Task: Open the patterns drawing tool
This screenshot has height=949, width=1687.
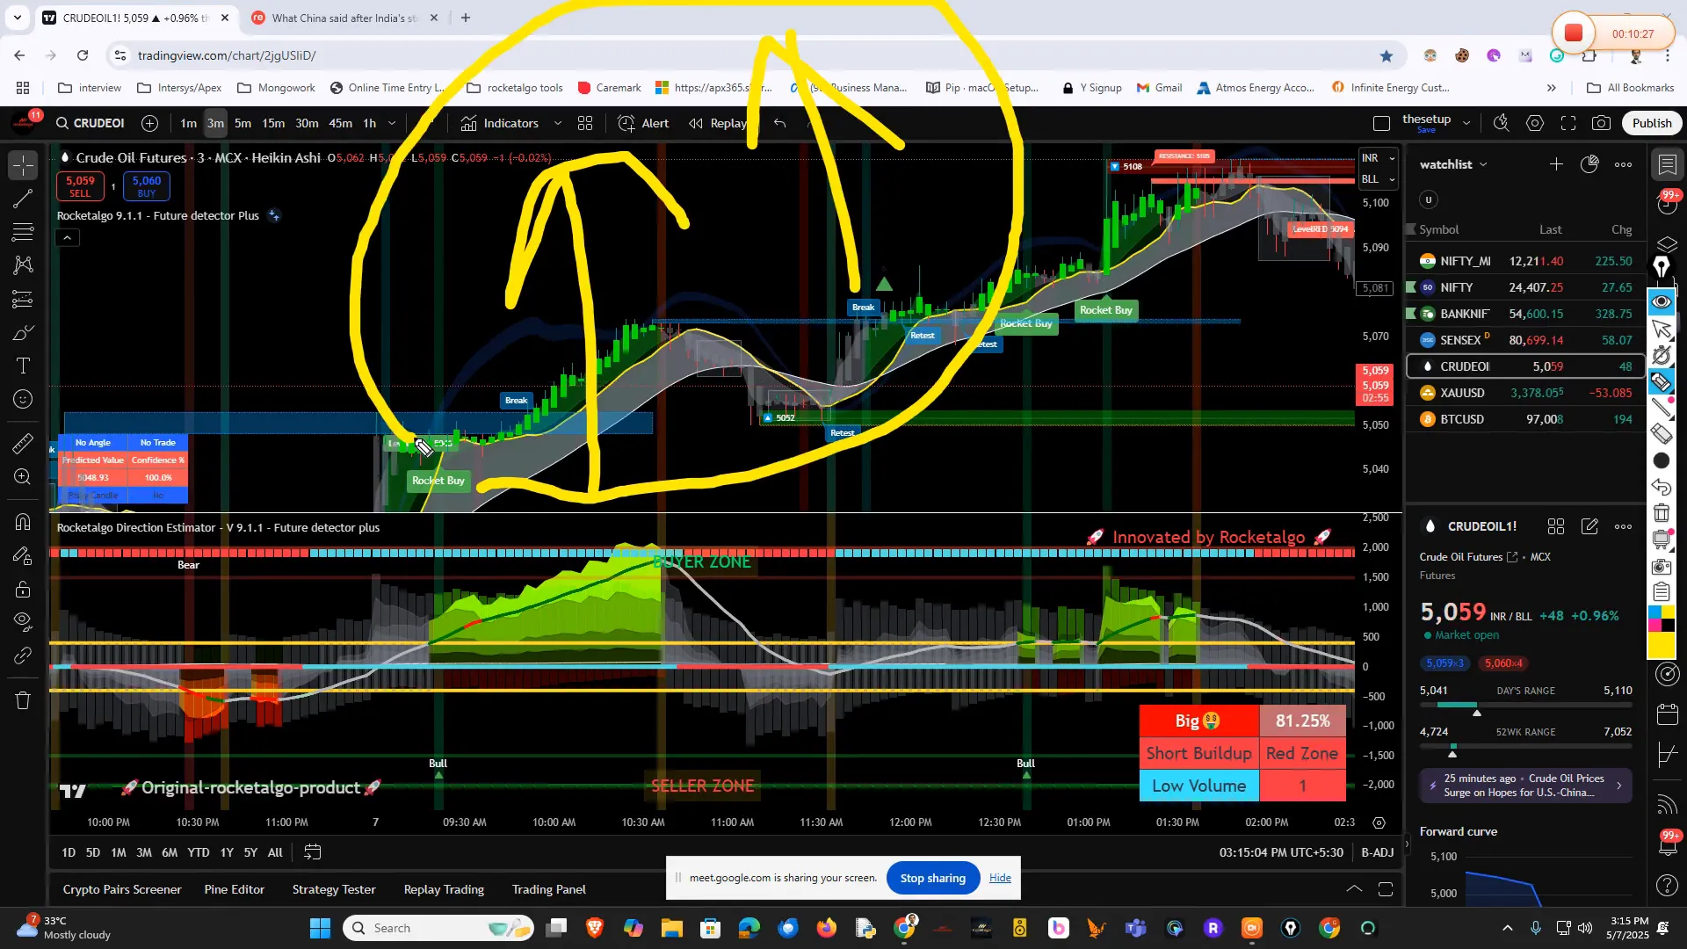Action: tap(24, 265)
